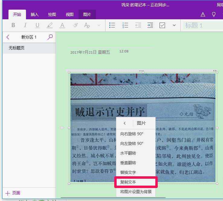
Task: Click the font color icon
Action: coord(62,25)
